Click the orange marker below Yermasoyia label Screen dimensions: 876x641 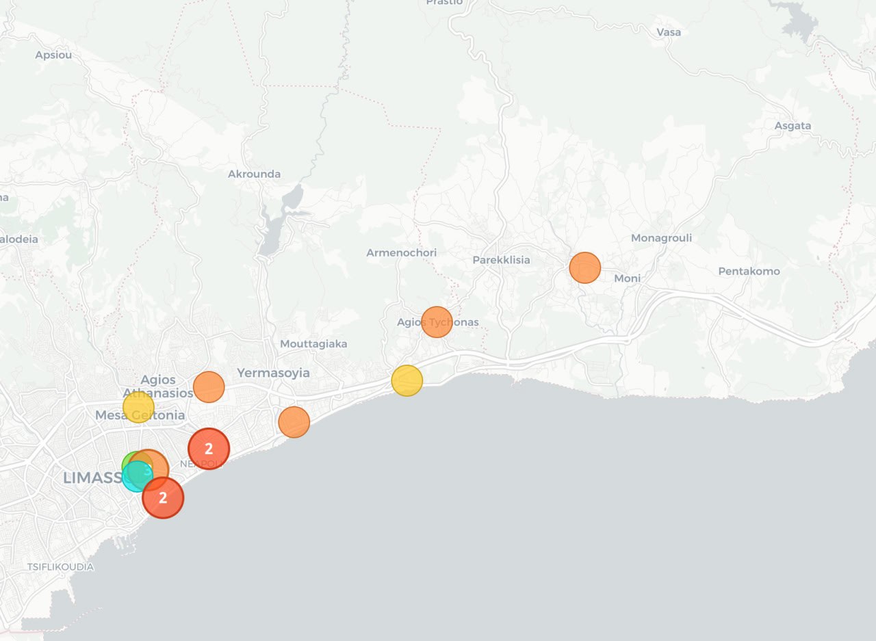[x=294, y=422]
